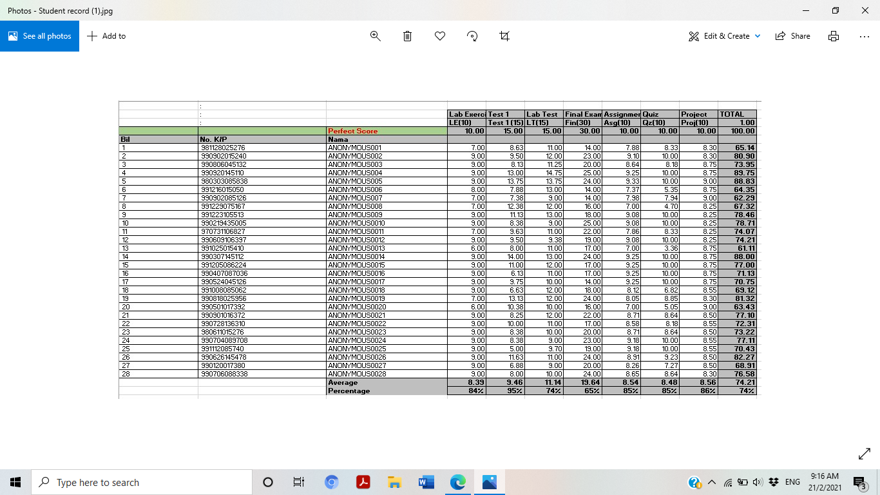Click the battery status tray icon
The width and height of the screenshot is (880, 495).
pos(743,482)
